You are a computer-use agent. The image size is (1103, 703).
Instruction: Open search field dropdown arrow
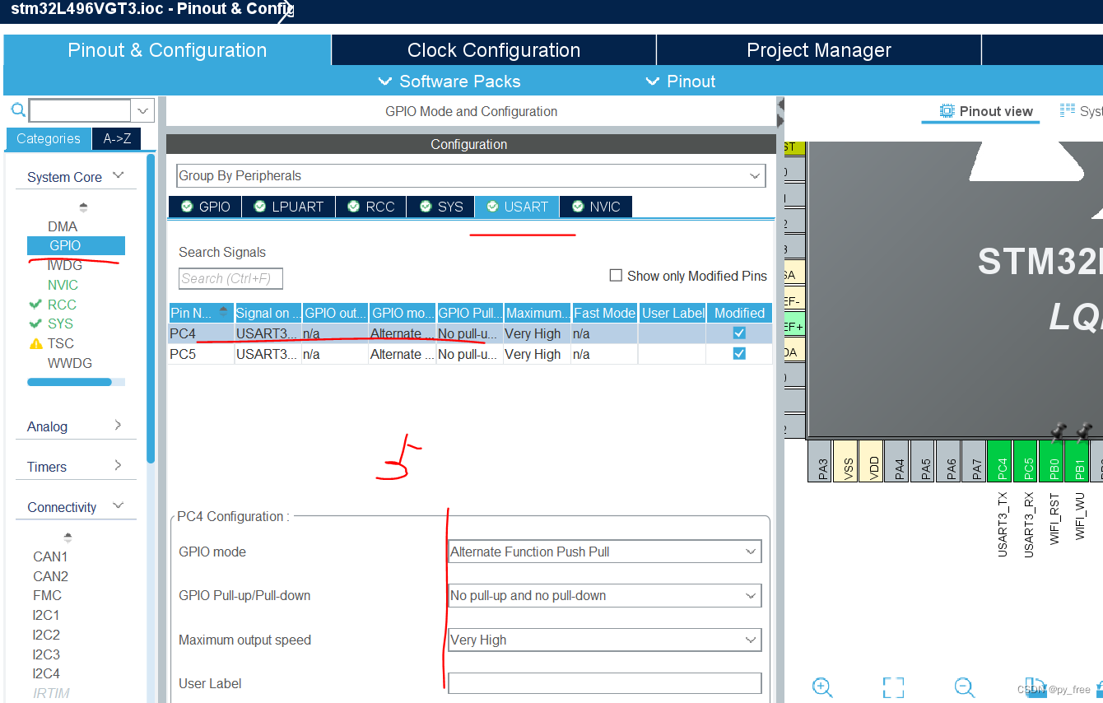(142, 110)
